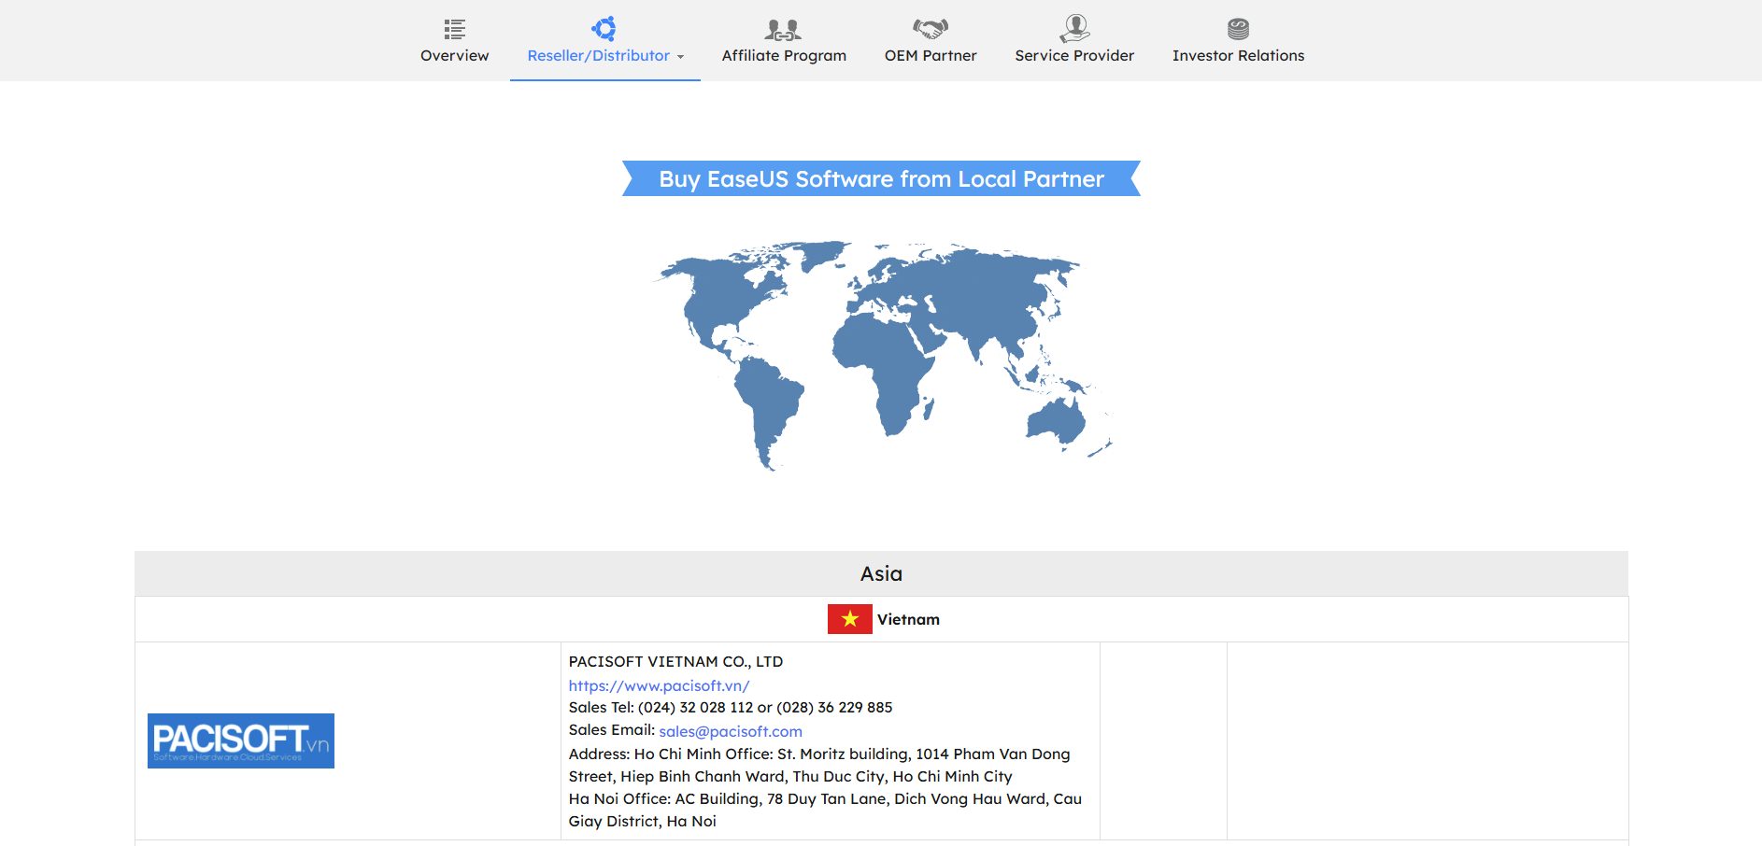Screen dimensions: 1762x846
Task: Open the https://www.pacisoft.vn/ link
Action: pos(659,685)
